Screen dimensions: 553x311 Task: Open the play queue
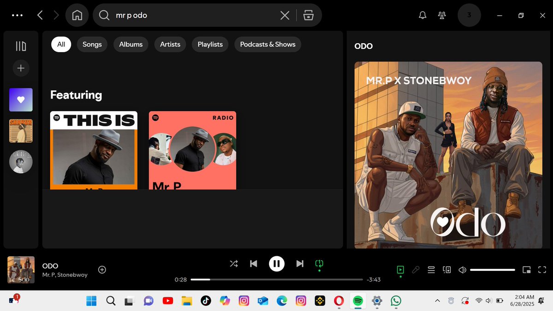point(431,270)
